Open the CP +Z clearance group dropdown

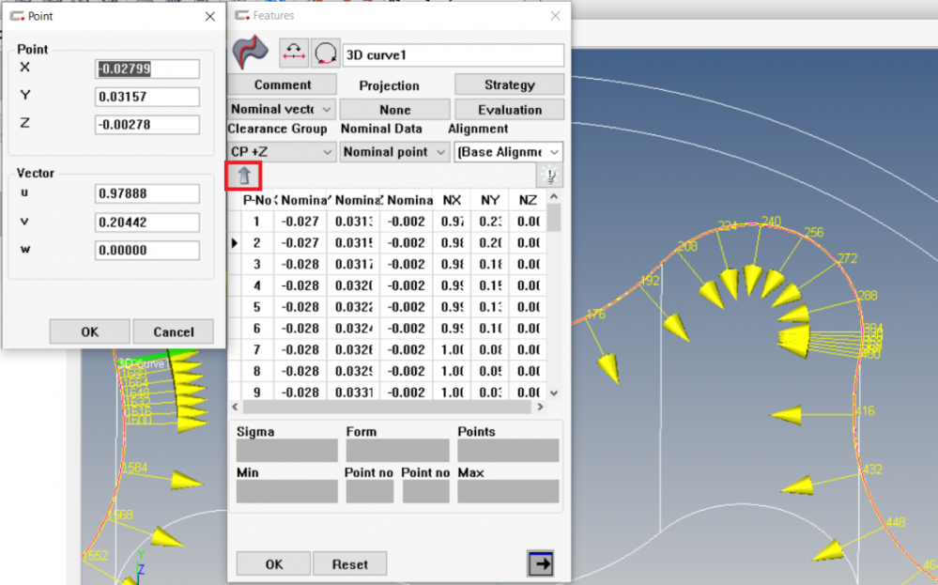279,151
